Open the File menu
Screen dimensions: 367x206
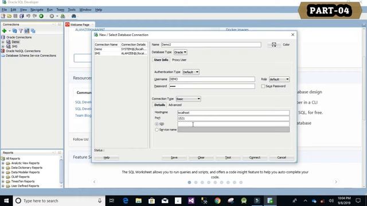pyautogui.click(x=4, y=10)
